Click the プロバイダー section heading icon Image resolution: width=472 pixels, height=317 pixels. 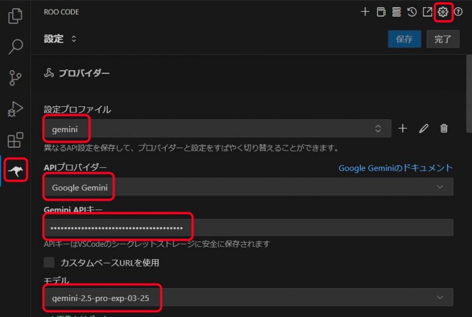coord(49,73)
